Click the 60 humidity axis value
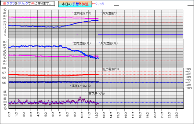Screen dimensions: 194x124 click(x=5, y=51)
